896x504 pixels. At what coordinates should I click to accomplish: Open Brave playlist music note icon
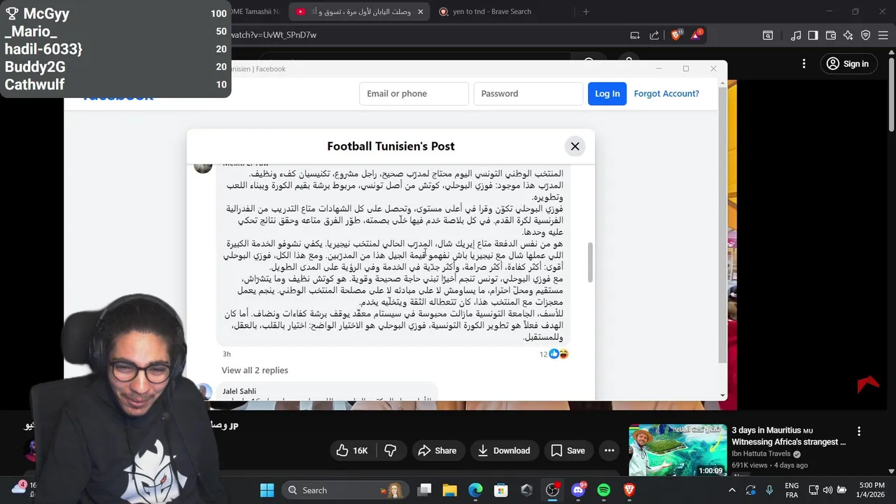tap(796, 35)
